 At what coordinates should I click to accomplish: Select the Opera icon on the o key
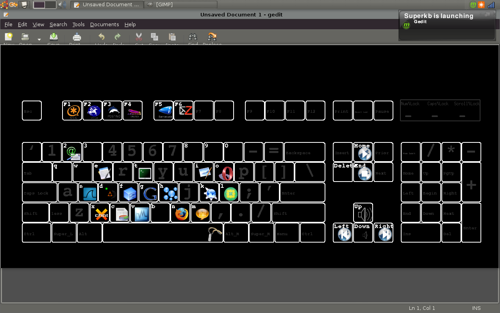(x=226, y=173)
